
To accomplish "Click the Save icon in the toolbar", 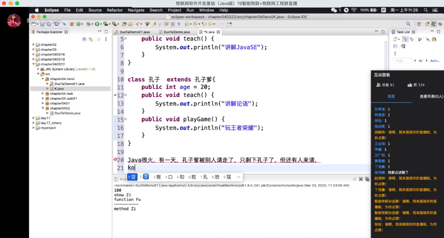I will click(x=42, y=24).
